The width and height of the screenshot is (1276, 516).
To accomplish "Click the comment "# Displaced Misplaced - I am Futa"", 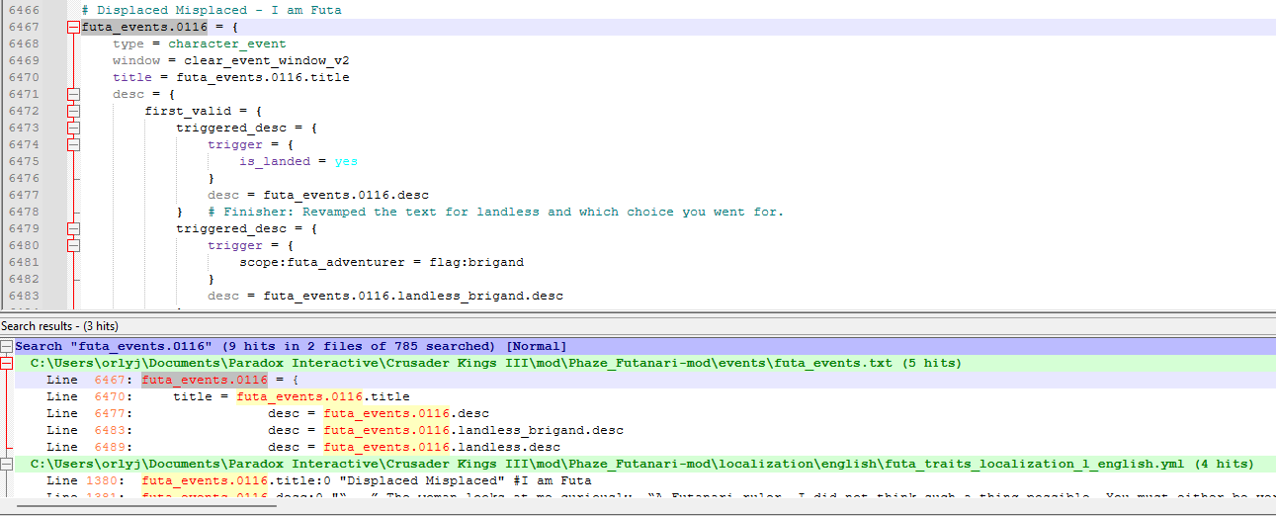I will coord(212,10).
